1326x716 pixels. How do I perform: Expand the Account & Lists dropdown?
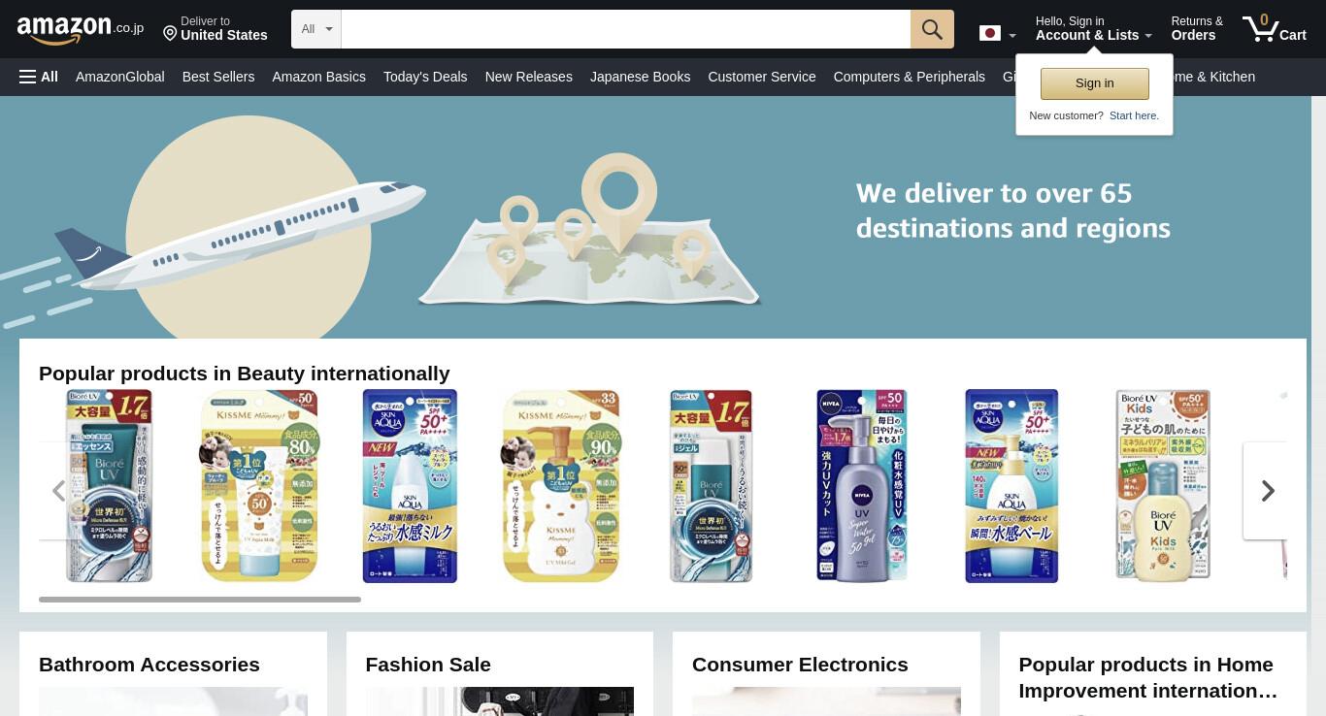pos(1094,28)
